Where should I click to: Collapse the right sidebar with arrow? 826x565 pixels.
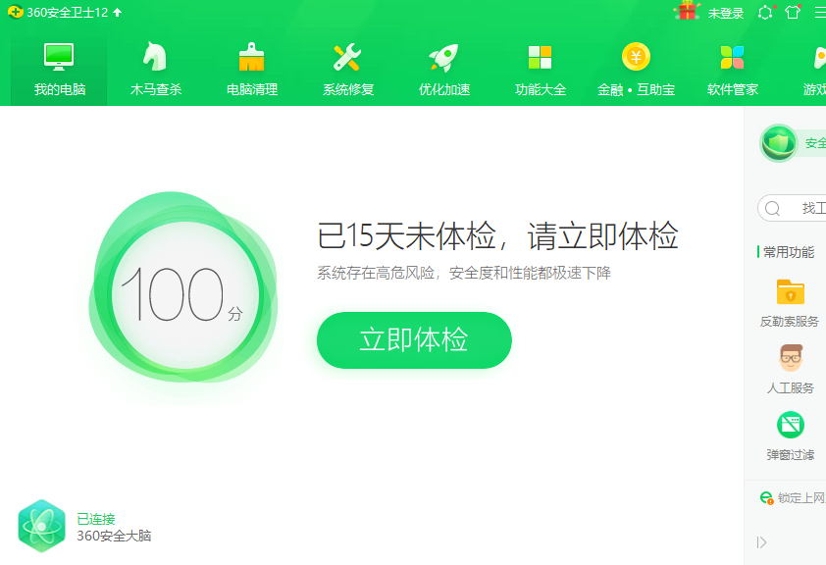click(x=762, y=542)
